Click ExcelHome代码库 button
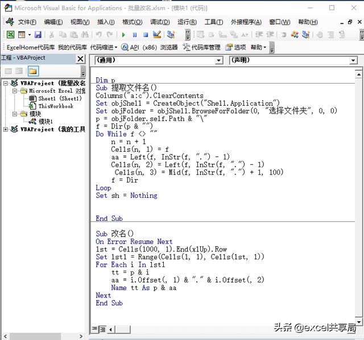The image size is (364, 340). (31, 48)
